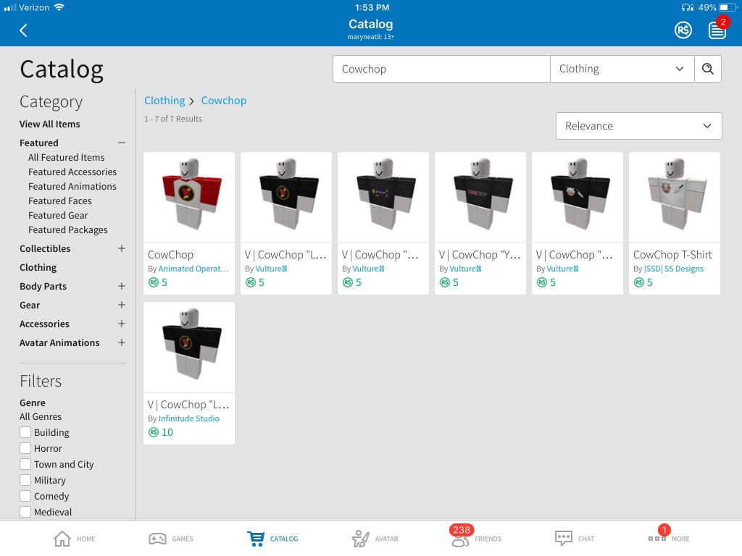Open Vulture link under V | CowChop "Y...
Screen dimensions: 742x556
(465, 269)
